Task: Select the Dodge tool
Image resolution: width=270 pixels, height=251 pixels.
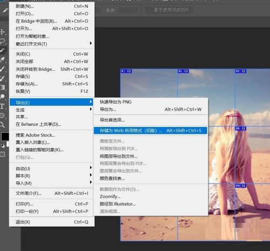Action: 3,97
